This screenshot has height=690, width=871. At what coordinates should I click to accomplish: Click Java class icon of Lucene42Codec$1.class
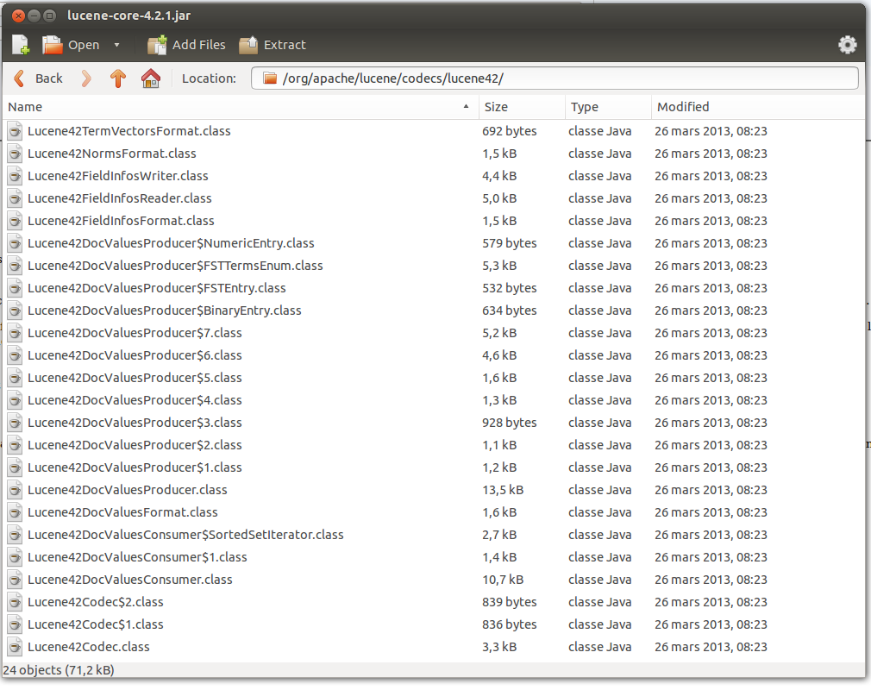pyautogui.click(x=15, y=624)
